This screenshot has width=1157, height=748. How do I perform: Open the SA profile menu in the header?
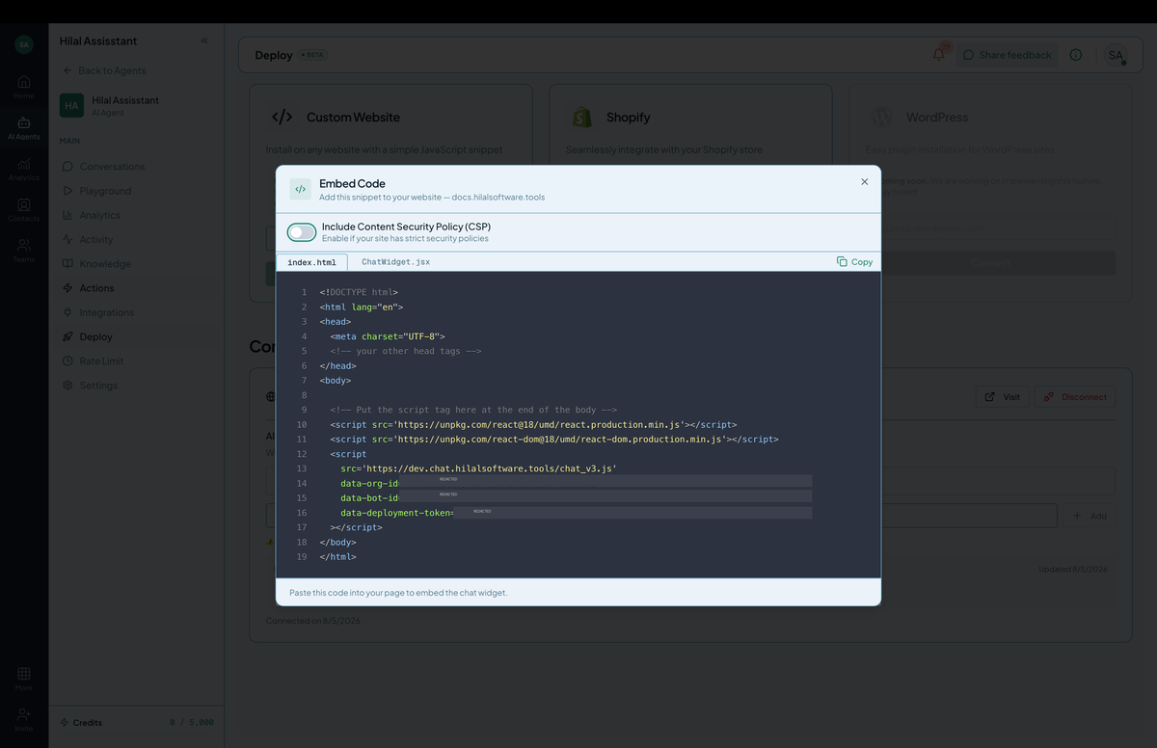pos(1116,55)
